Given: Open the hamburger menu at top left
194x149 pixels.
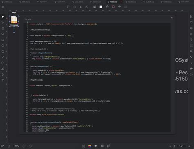Looking at the screenshot, I should (3, 7).
